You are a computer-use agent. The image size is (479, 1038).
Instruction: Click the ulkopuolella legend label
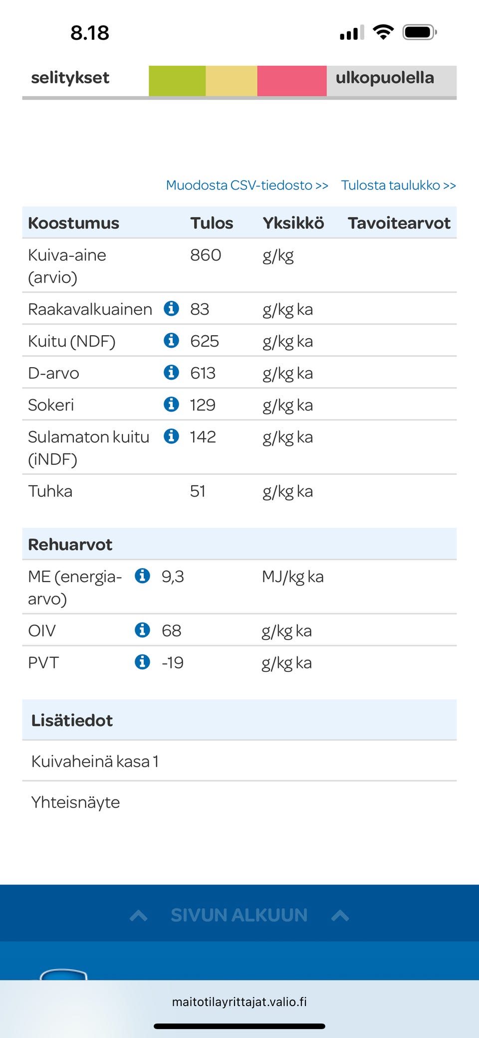pos(385,78)
